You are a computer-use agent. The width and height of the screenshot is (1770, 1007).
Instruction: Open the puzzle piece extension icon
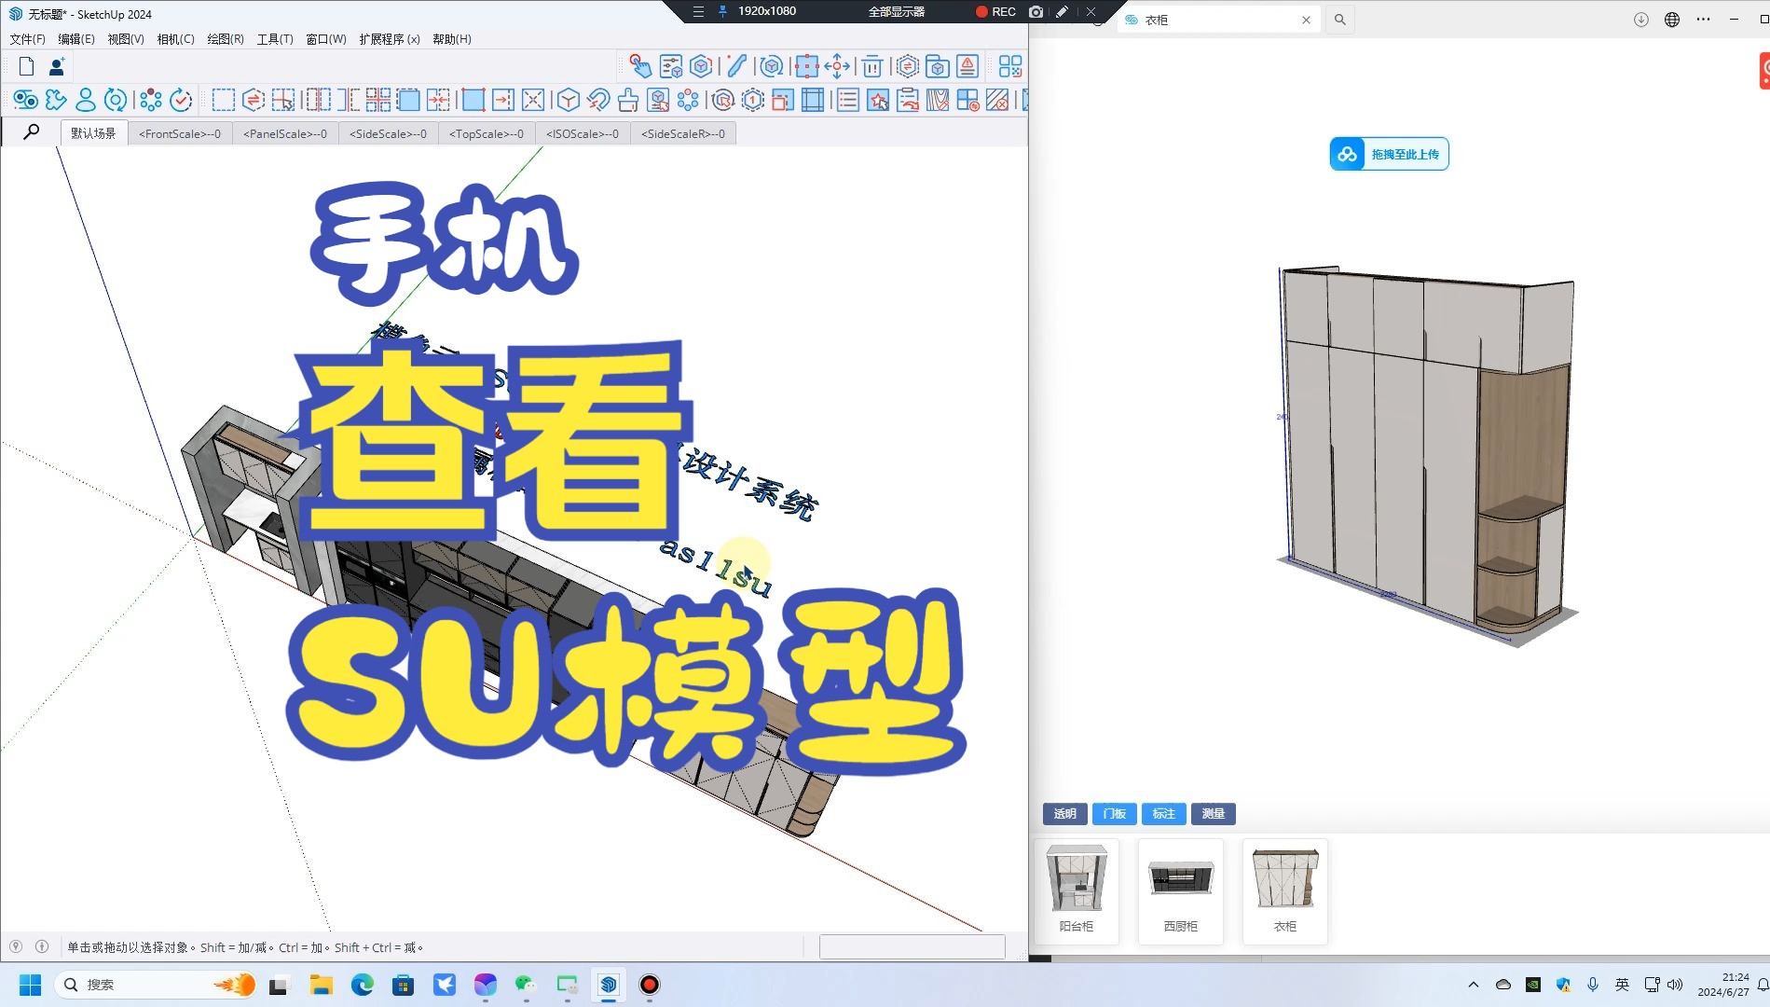click(56, 100)
